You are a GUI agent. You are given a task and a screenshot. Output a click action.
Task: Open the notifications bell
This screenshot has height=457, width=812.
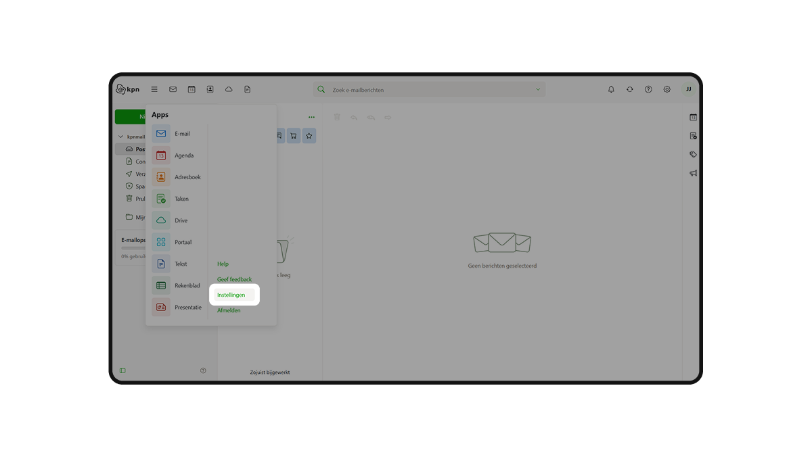611,89
